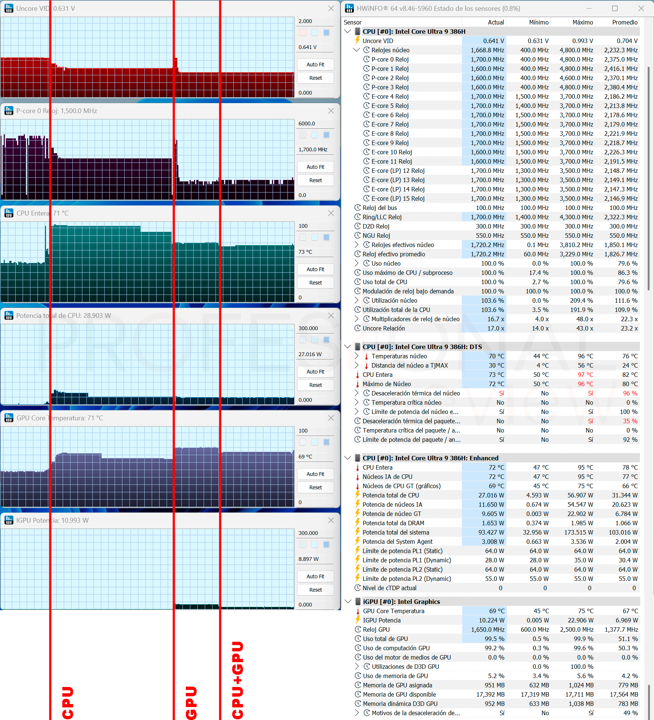The height and width of the screenshot is (720, 654).
Task: Click Reset in the P-core 0 Reloj graph
Action: 315,180
